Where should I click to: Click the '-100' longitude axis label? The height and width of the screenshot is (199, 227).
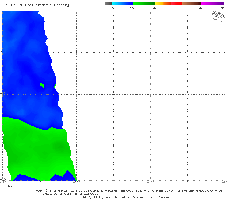[x=151, y=182]
